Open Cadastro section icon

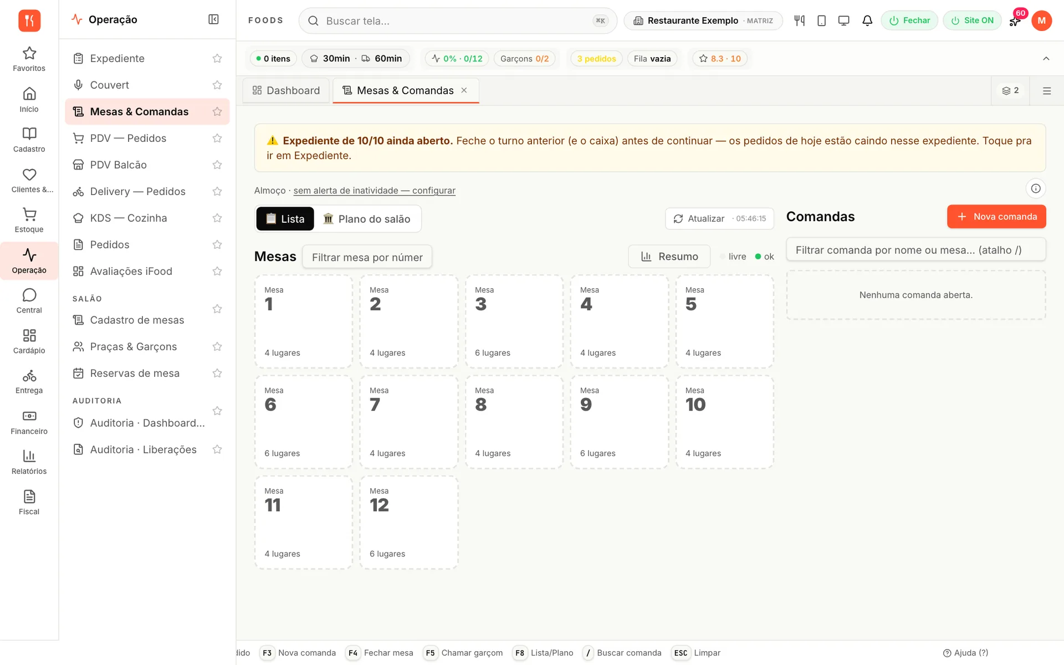[29, 140]
